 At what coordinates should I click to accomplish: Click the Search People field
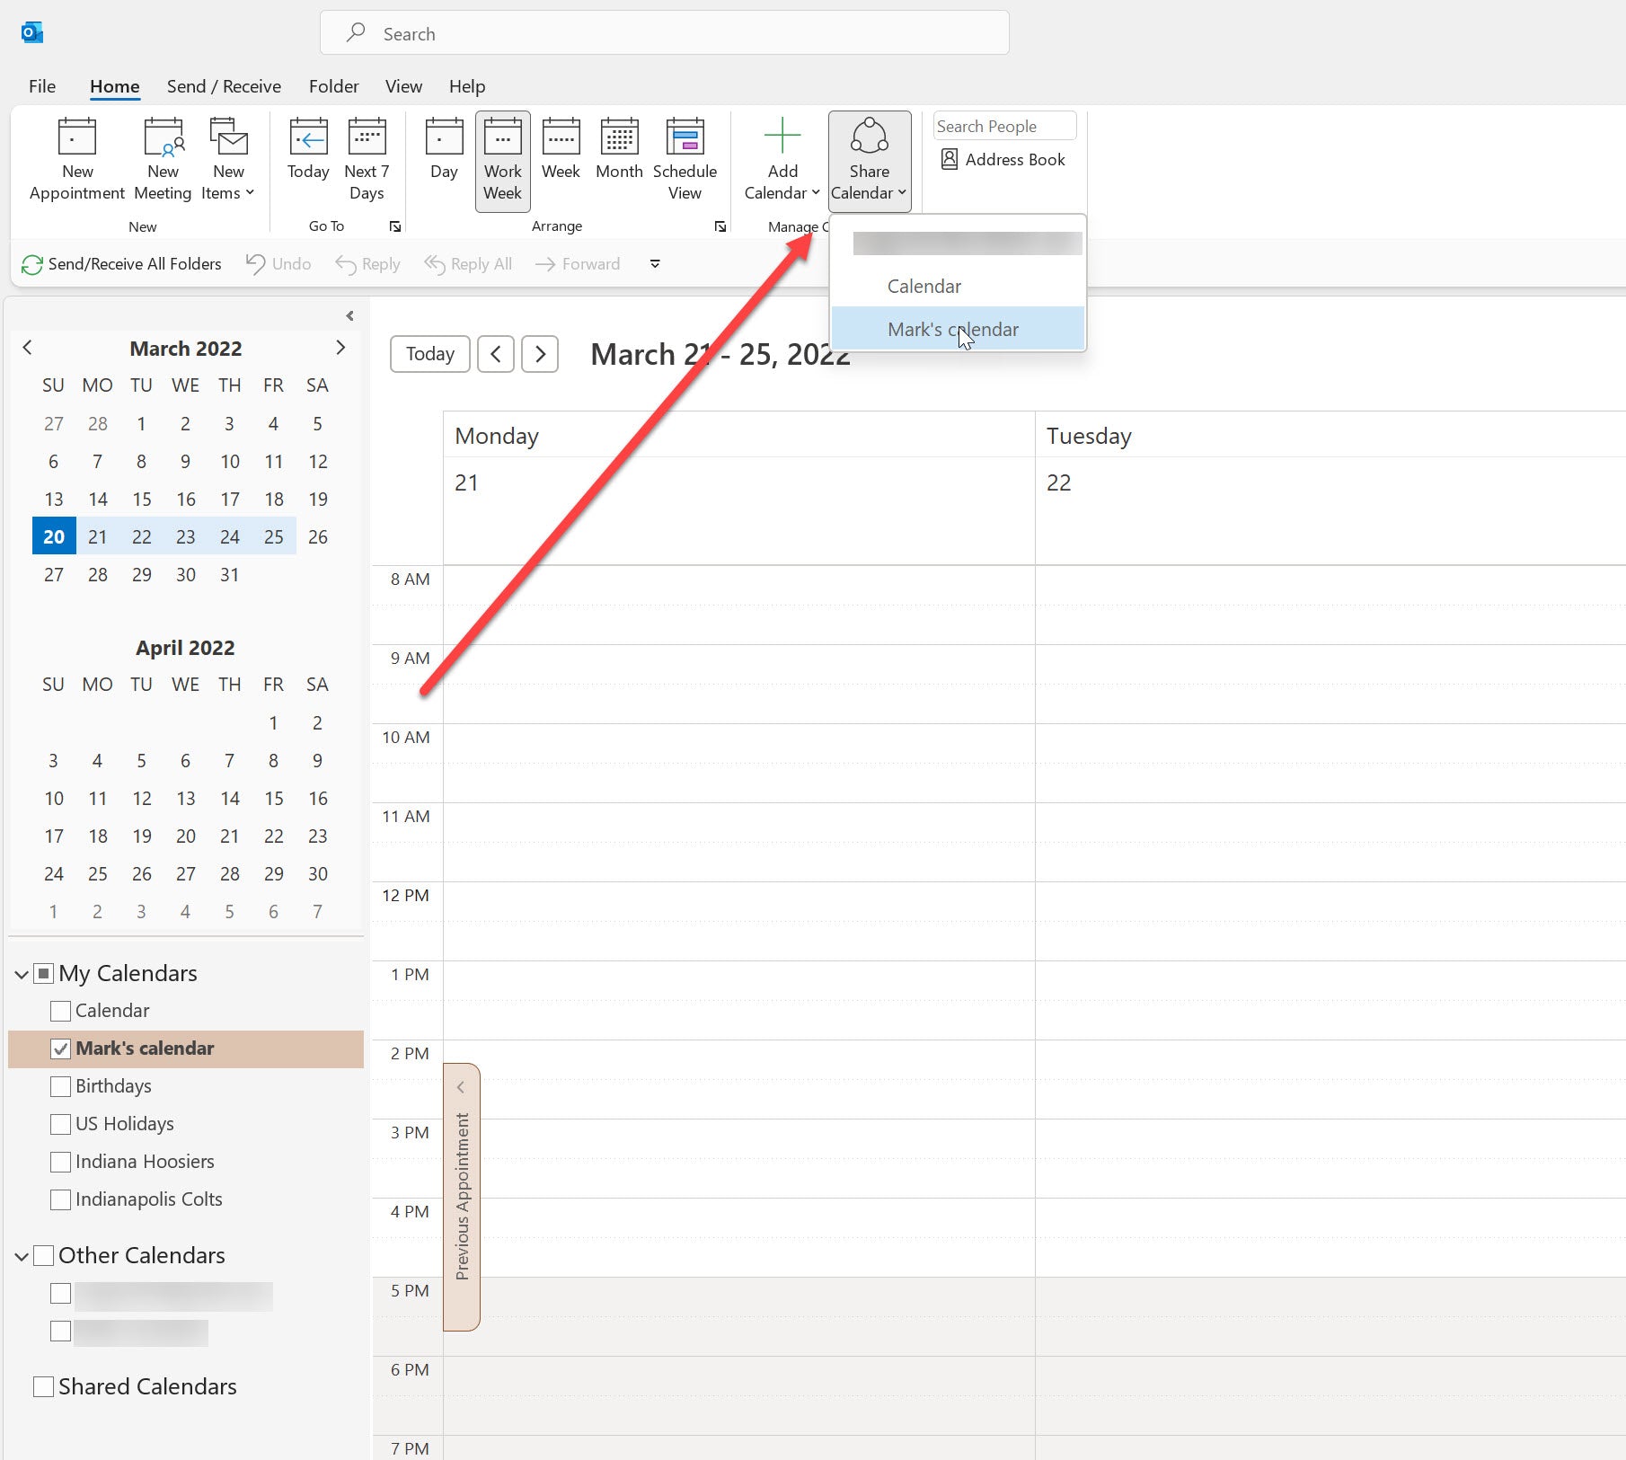click(x=1003, y=127)
